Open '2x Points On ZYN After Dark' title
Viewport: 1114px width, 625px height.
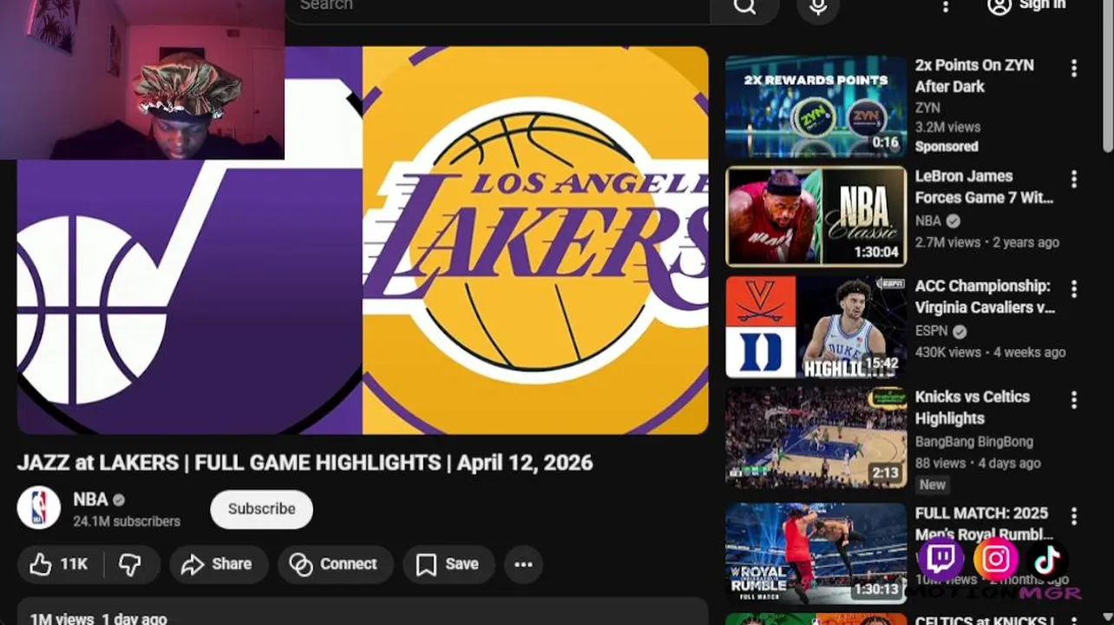coord(974,76)
